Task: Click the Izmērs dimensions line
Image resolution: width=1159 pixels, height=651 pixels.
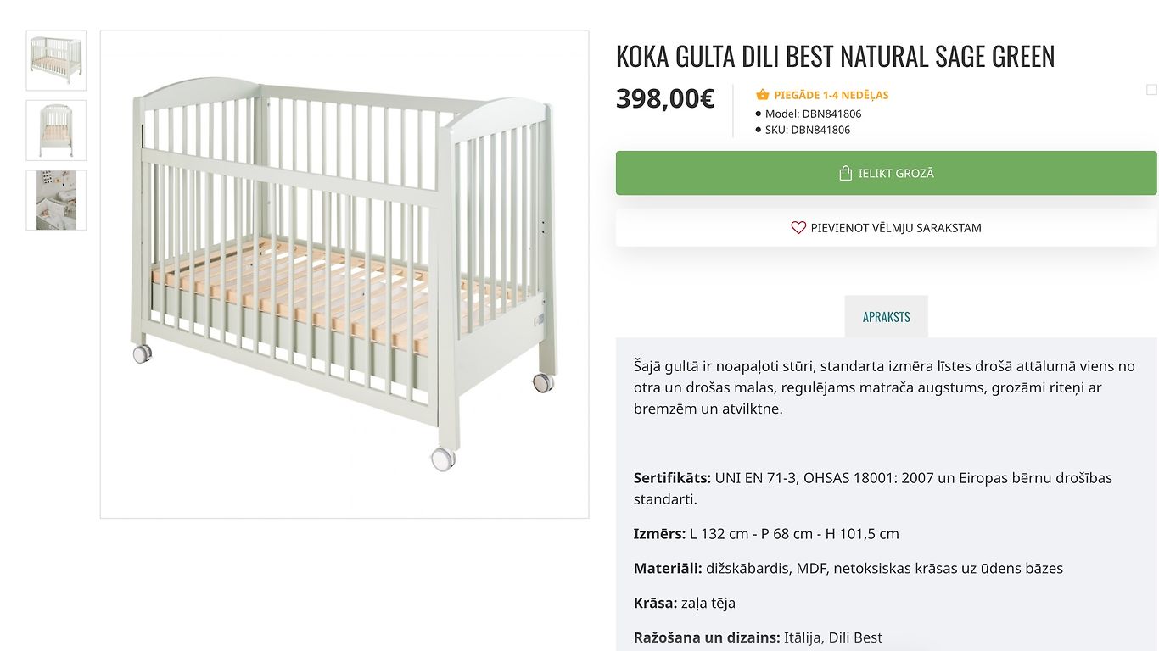Action: (x=766, y=534)
